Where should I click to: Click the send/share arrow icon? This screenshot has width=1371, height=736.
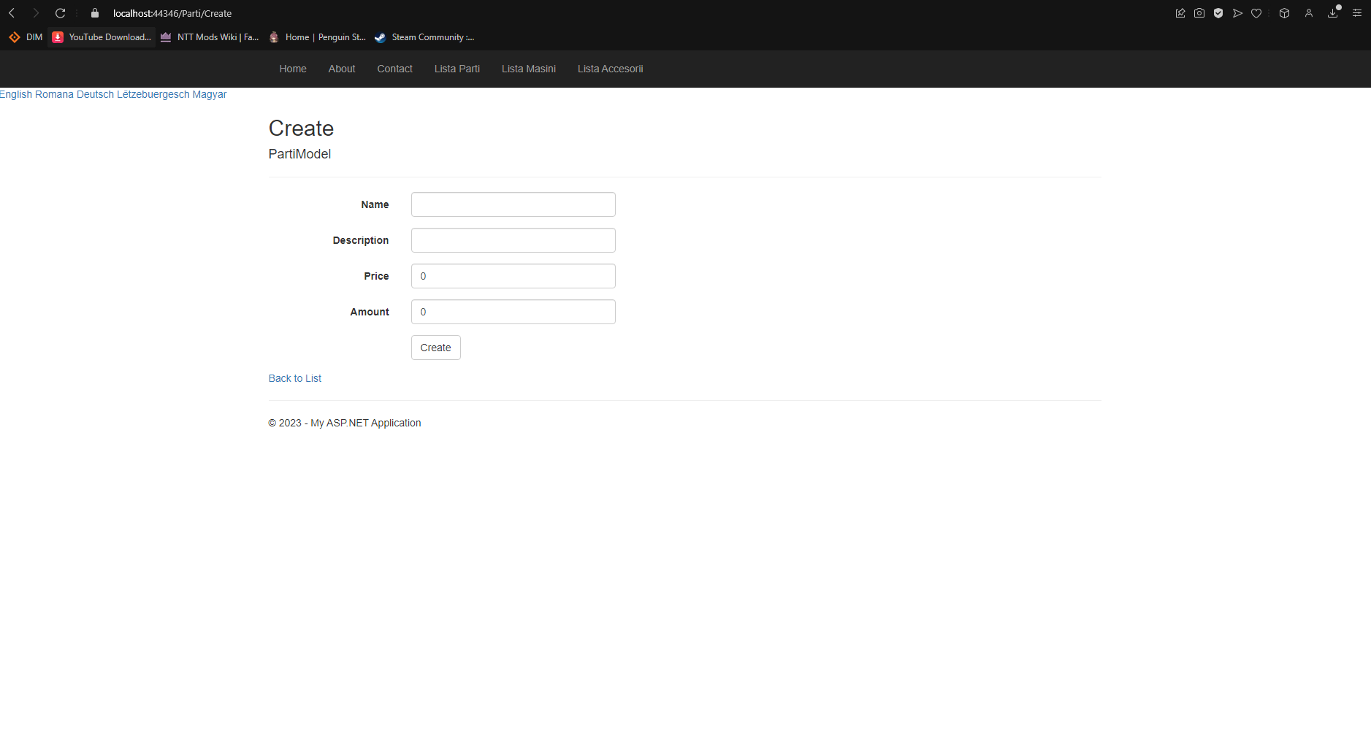1237,13
